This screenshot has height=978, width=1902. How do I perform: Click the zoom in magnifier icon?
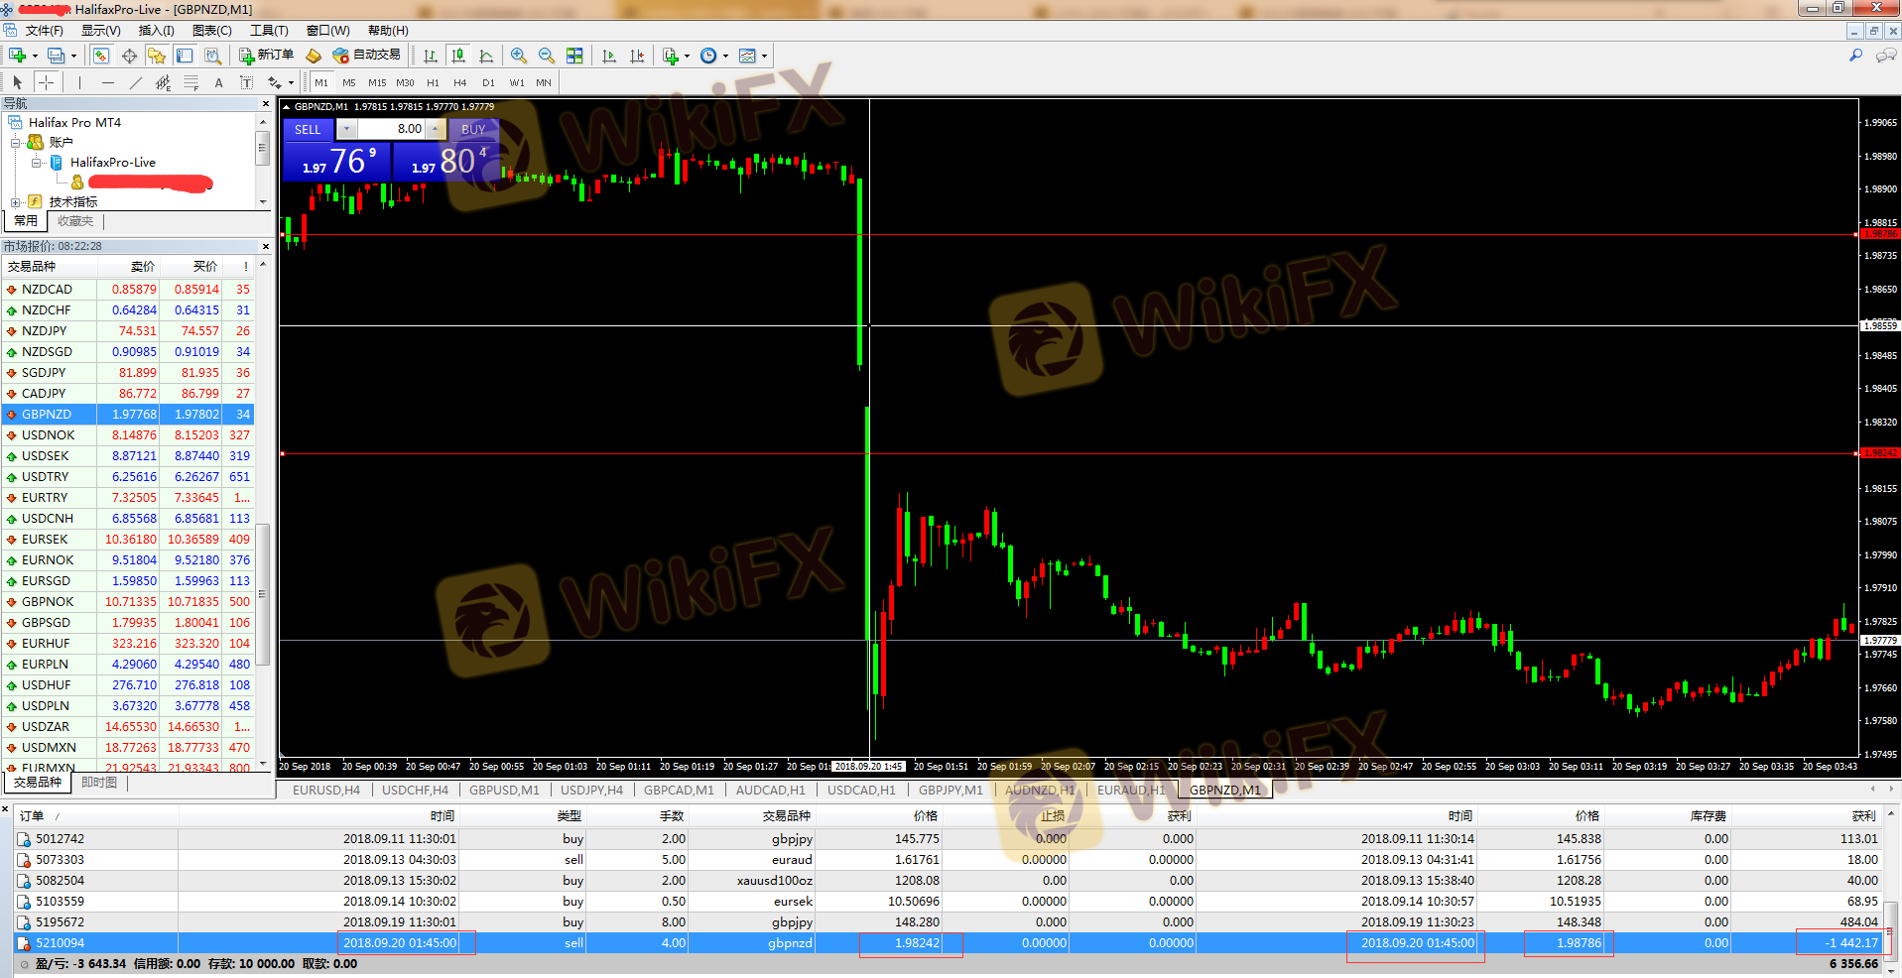pyautogui.click(x=518, y=56)
